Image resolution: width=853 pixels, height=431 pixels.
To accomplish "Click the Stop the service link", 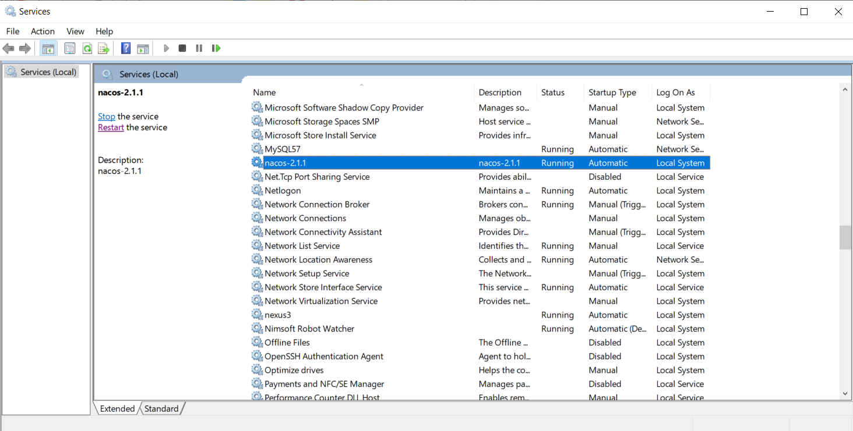I will coord(107,116).
